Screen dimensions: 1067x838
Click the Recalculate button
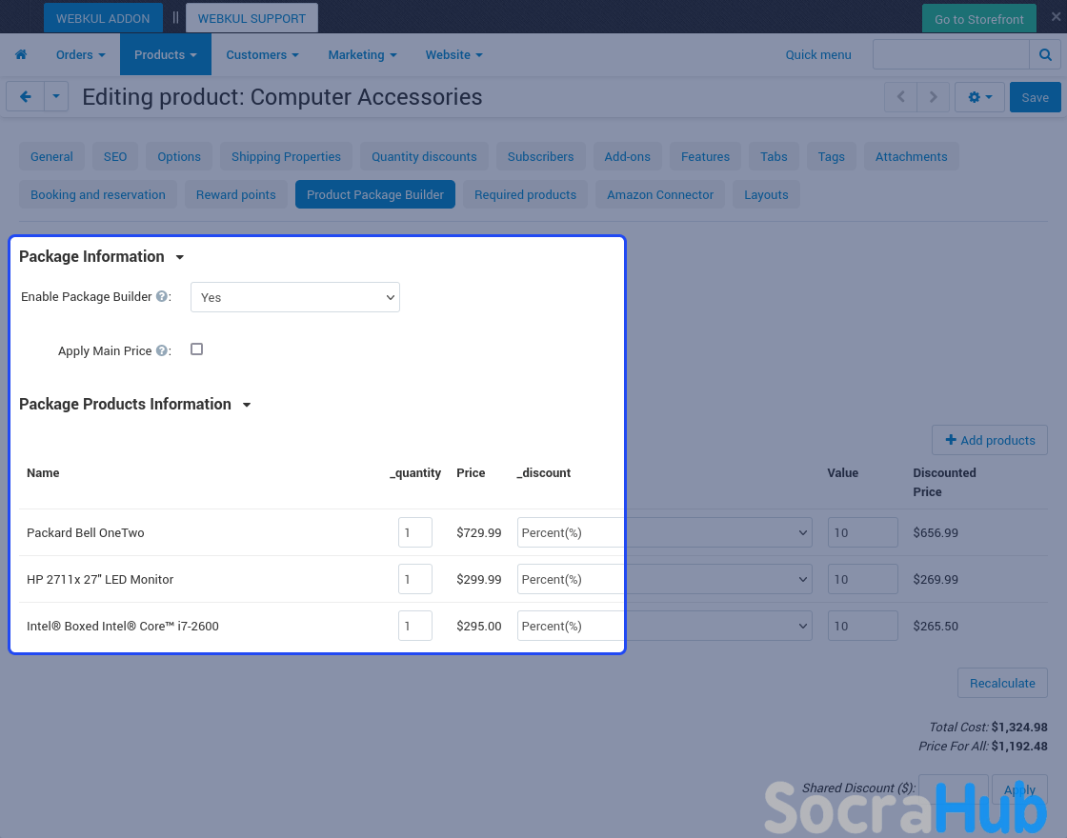1002,683
